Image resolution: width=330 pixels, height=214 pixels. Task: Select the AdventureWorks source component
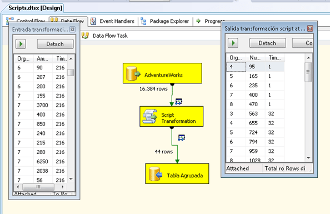162,73
